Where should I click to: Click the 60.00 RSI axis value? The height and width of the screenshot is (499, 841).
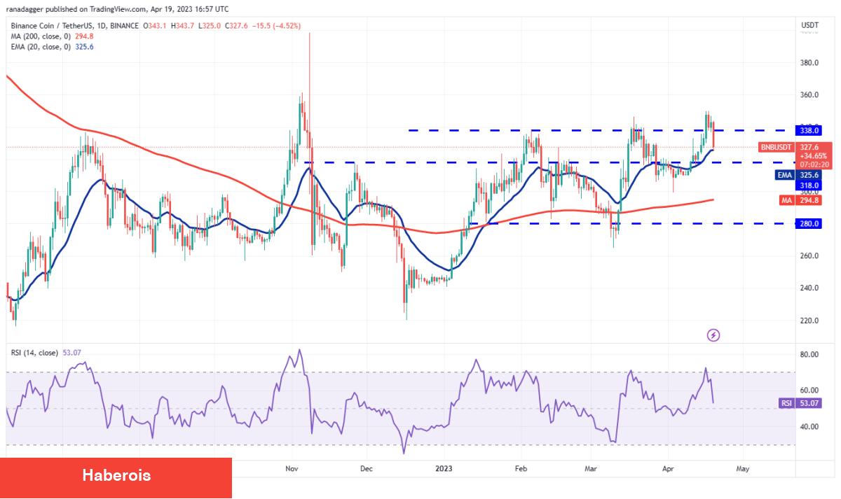click(x=810, y=391)
